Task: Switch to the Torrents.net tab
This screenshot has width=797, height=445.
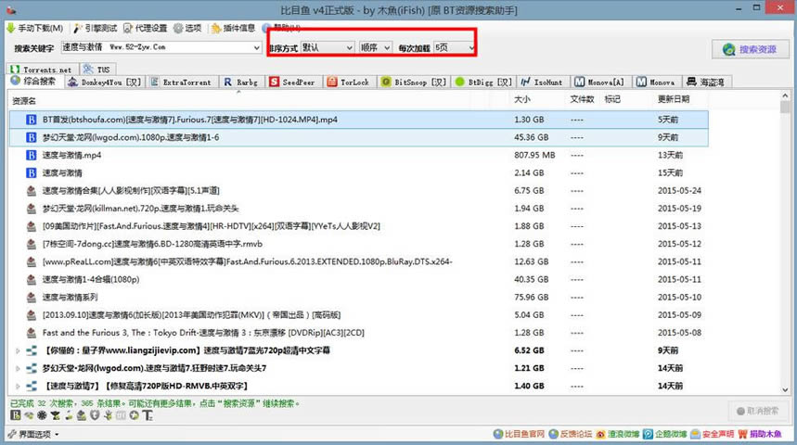Action: click(42, 70)
